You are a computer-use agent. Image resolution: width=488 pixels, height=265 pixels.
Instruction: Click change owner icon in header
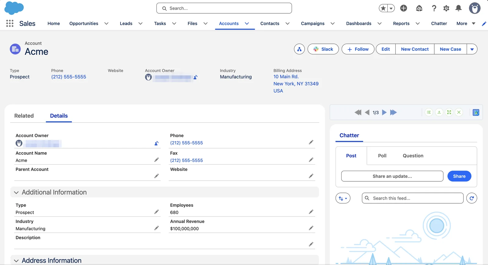pos(196,77)
